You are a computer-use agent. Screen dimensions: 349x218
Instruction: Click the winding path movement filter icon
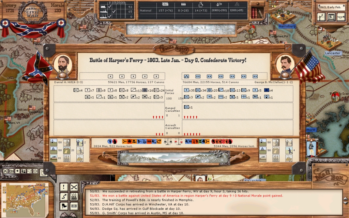tap(64, 196)
